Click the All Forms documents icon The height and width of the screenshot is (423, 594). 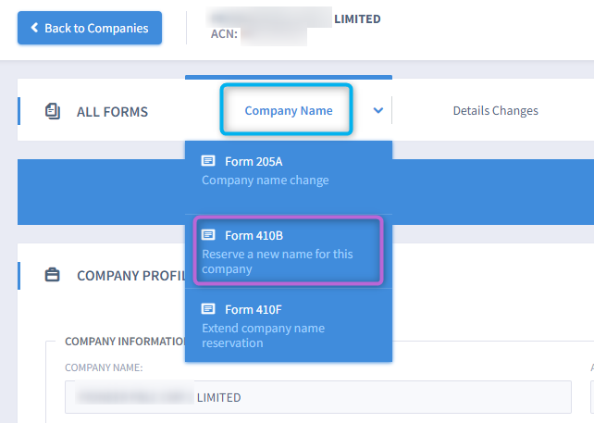click(53, 111)
